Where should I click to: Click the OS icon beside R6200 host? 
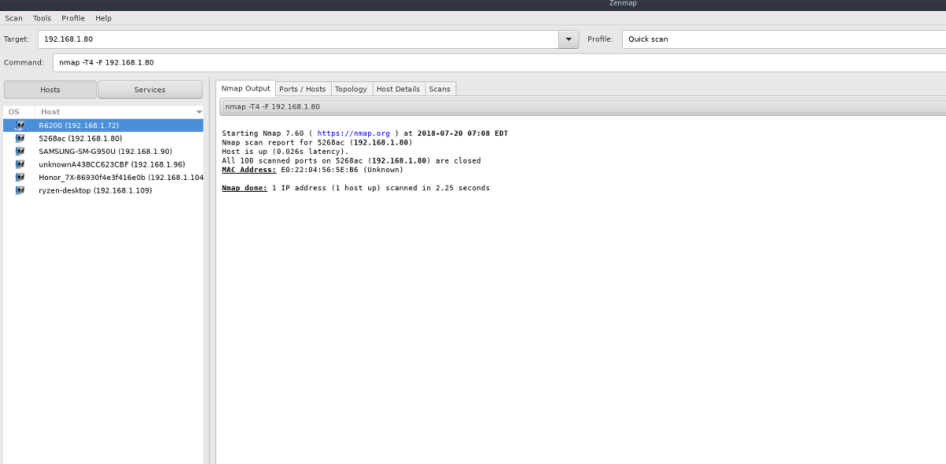click(19, 124)
